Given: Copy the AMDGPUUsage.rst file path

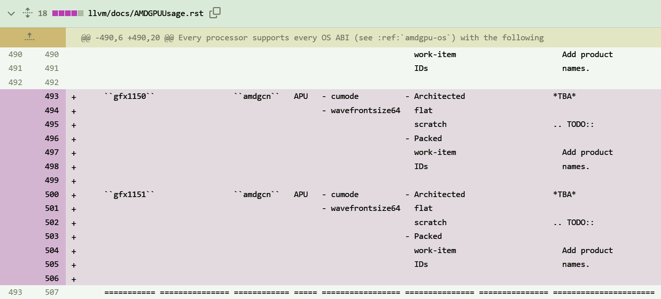Looking at the screenshot, I should click(x=215, y=13).
